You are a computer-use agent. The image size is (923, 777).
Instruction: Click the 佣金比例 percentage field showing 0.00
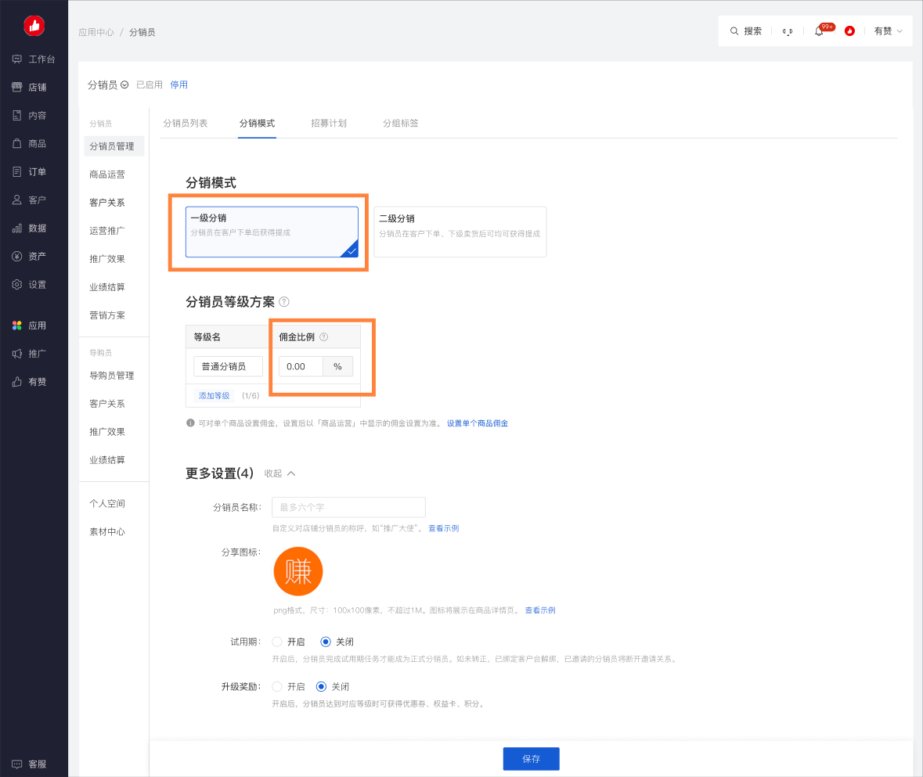point(301,366)
